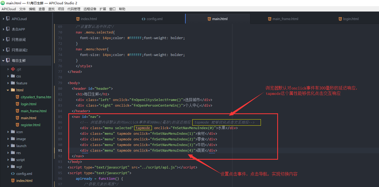Expand the .git folder

tap(8, 69)
